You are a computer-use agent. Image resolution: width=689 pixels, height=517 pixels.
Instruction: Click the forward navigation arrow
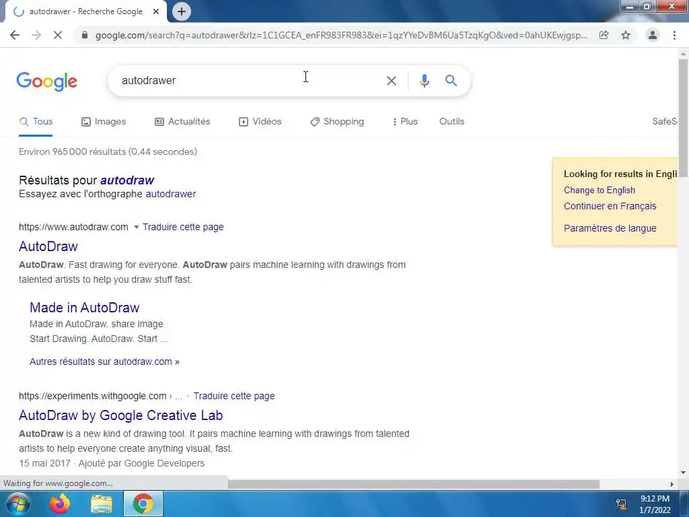coord(36,35)
